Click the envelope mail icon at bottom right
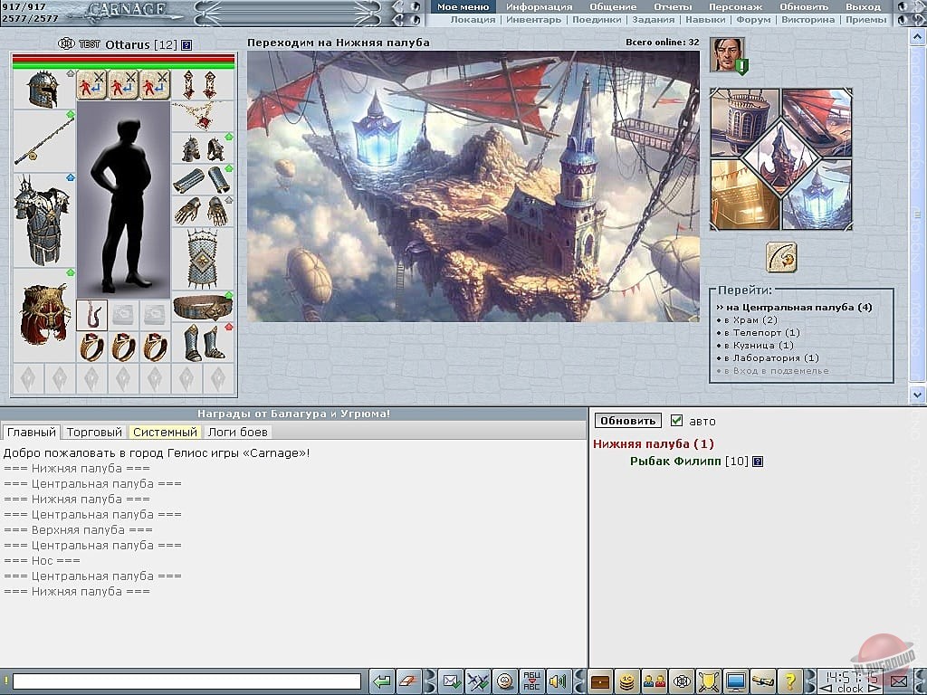Viewport: 927px width, 695px height. tap(898, 681)
